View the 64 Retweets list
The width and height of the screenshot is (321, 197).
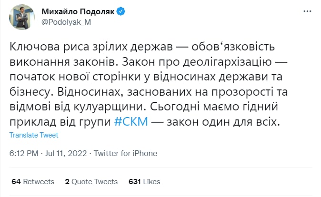point(32,182)
